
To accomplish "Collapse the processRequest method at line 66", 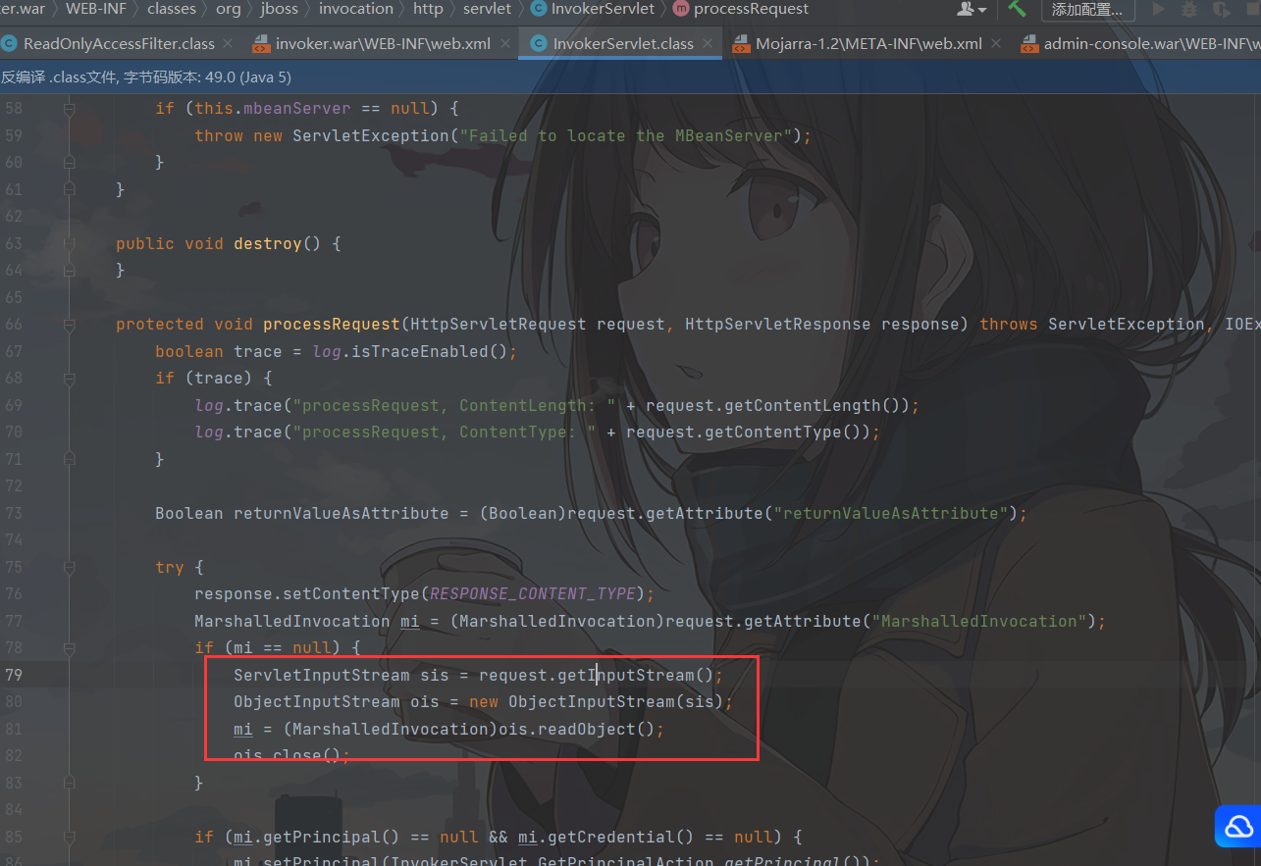I will 69,325.
